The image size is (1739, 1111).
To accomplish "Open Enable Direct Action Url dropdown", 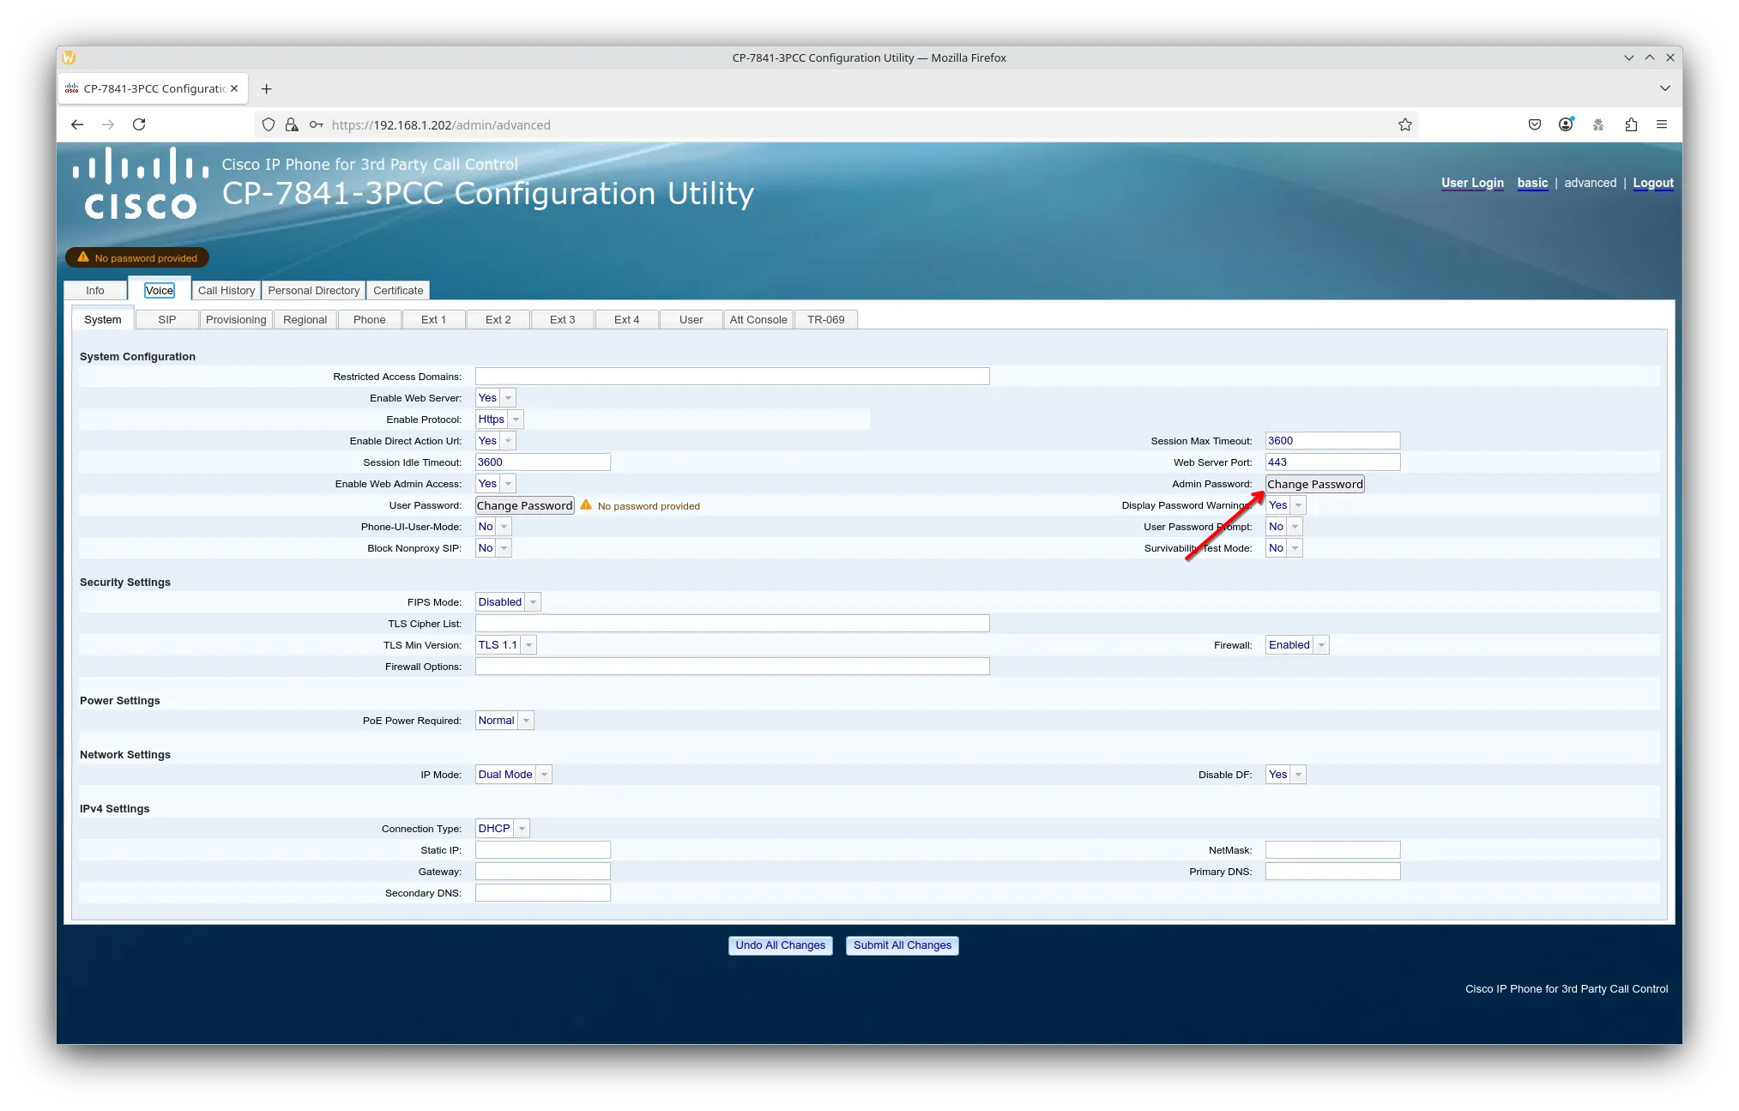I will pyautogui.click(x=495, y=440).
